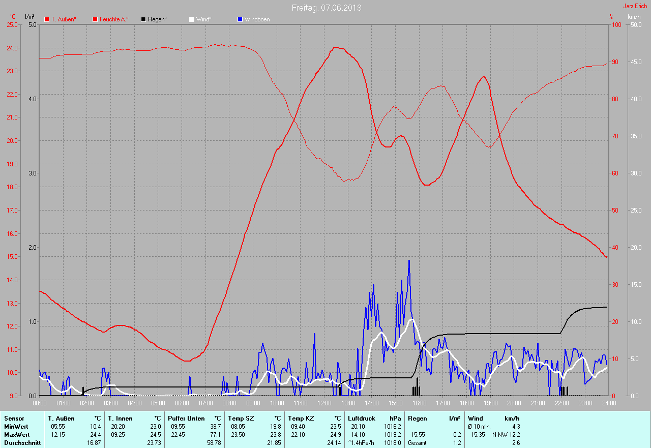
Task: Click the white Wind legend square
Action: coord(192,19)
